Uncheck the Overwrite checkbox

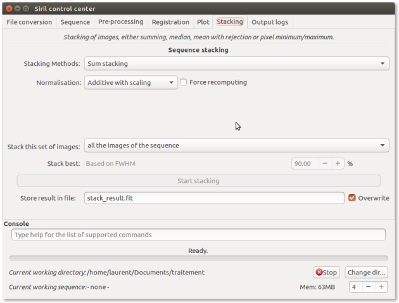point(352,198)
